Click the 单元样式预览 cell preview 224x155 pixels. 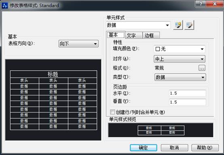(x=161, y=130)
